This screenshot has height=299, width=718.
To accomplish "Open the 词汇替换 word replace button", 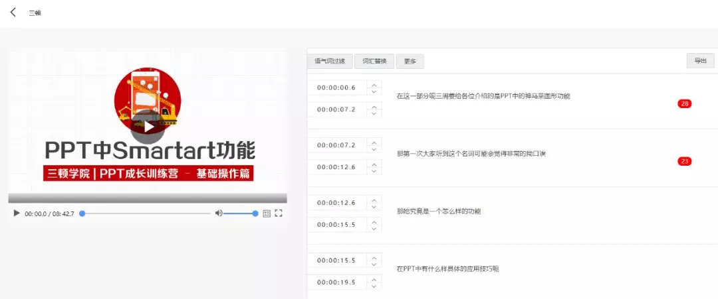I will 374,61.
